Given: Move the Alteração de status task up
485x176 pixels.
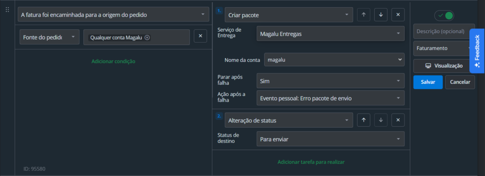Looking at the screenshot, I should click(x=364, y=120).
